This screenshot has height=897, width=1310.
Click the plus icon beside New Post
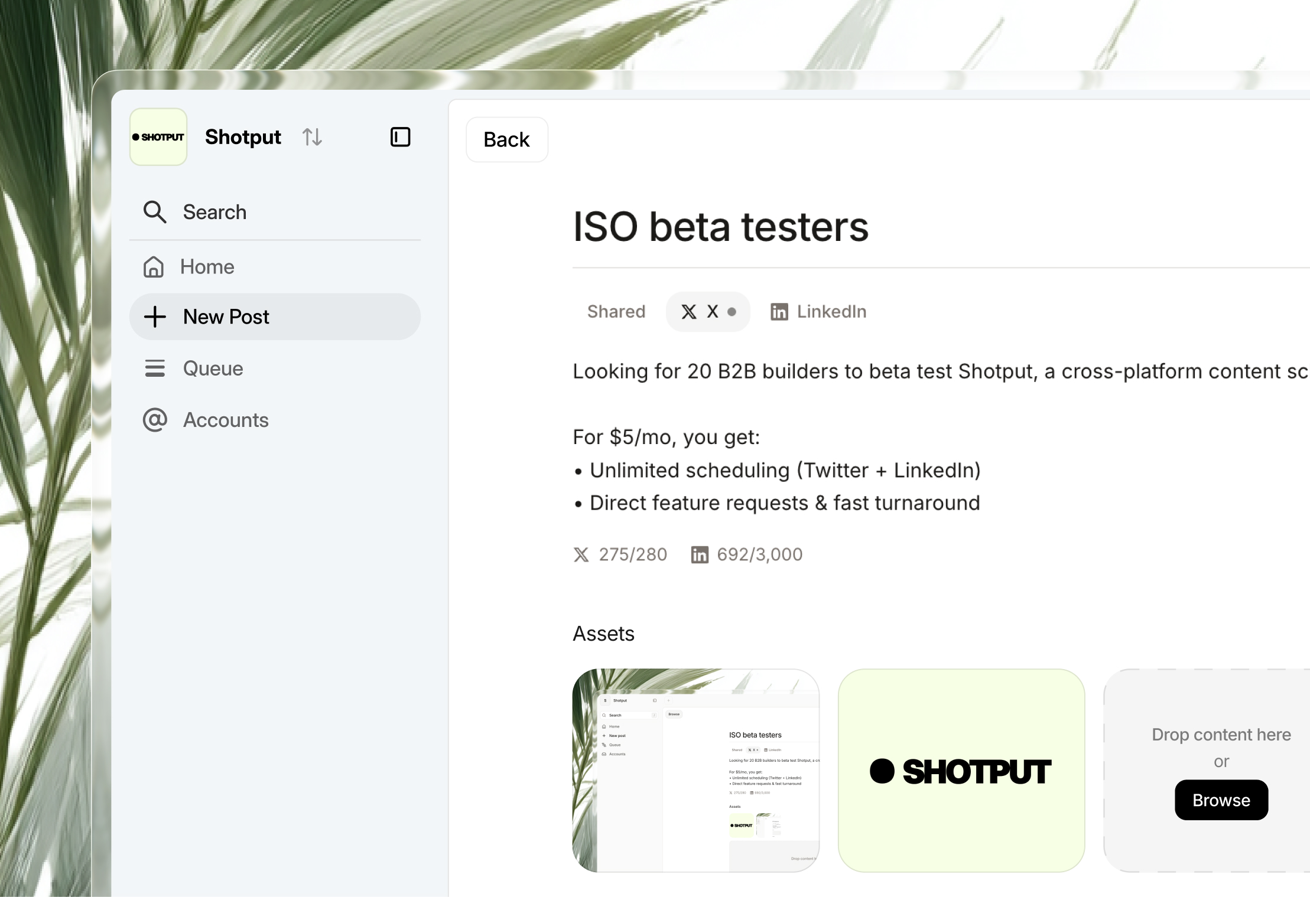click(x=155, y=317)
